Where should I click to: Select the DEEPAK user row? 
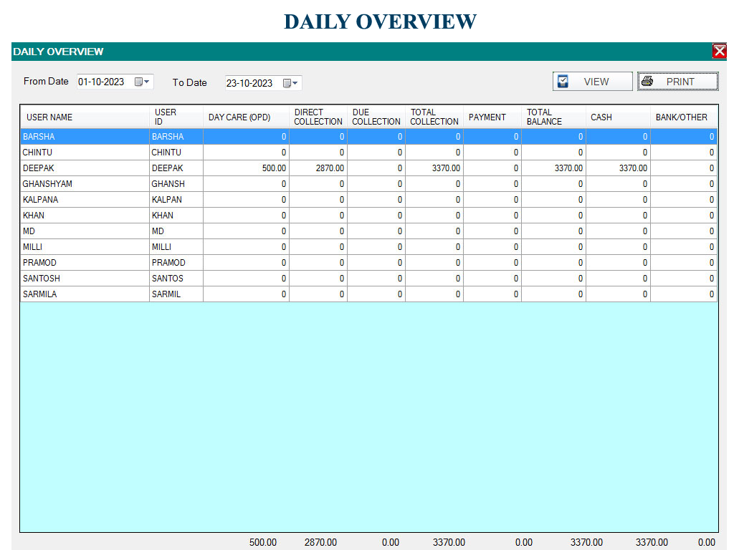[x=85, y=168]
